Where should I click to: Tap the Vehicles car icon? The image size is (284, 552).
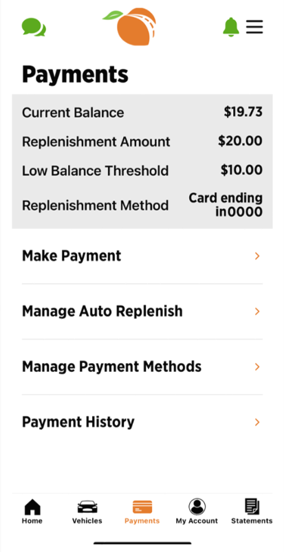(87, 507)
